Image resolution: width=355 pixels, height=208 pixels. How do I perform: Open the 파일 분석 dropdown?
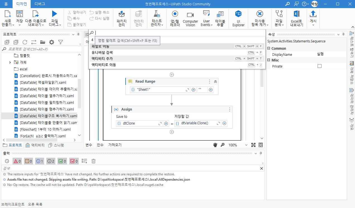[x=279, y=23]
